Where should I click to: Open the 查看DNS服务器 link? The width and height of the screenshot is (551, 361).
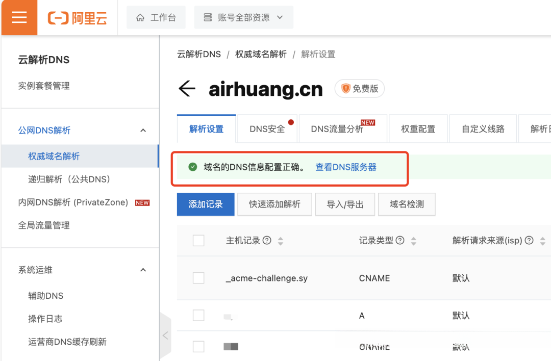pyautogui.click(x=346, y=167)
